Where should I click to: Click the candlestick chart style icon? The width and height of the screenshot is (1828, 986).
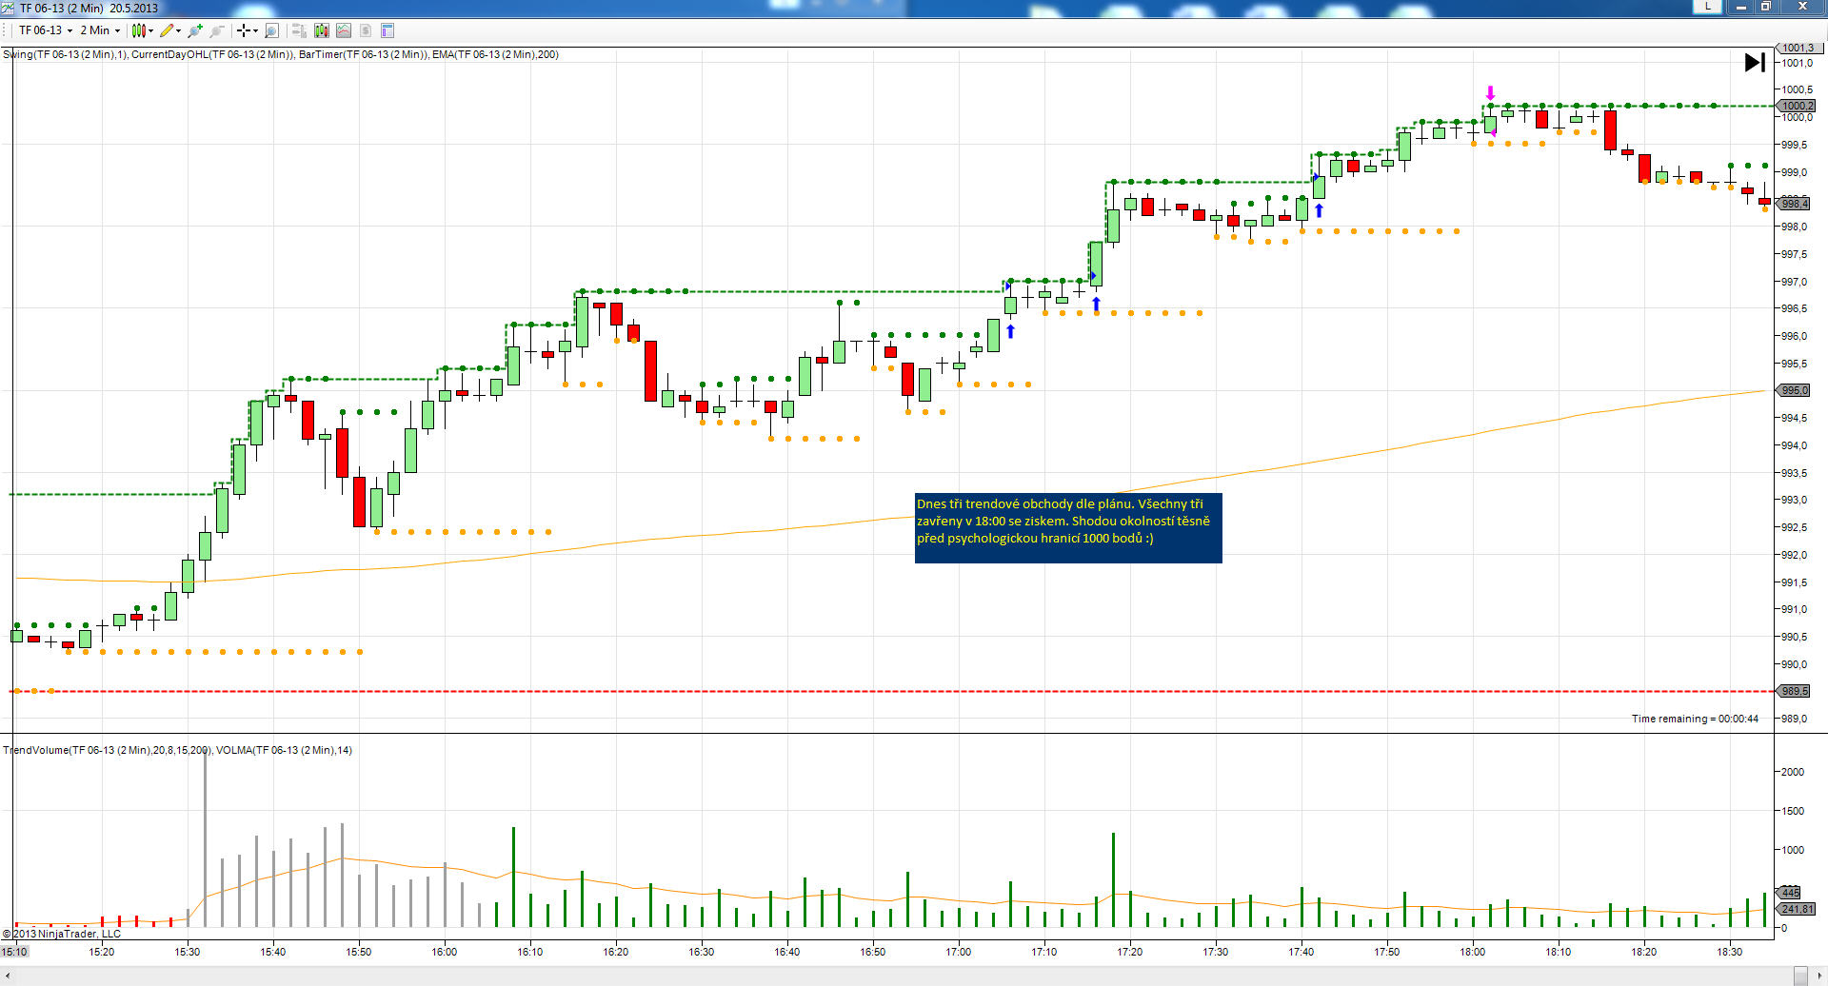tap(138, 30)
